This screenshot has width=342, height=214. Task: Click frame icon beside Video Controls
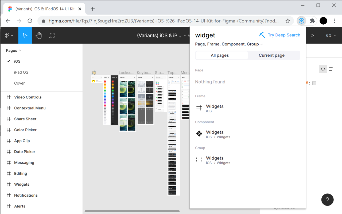[x=9, y=97]
